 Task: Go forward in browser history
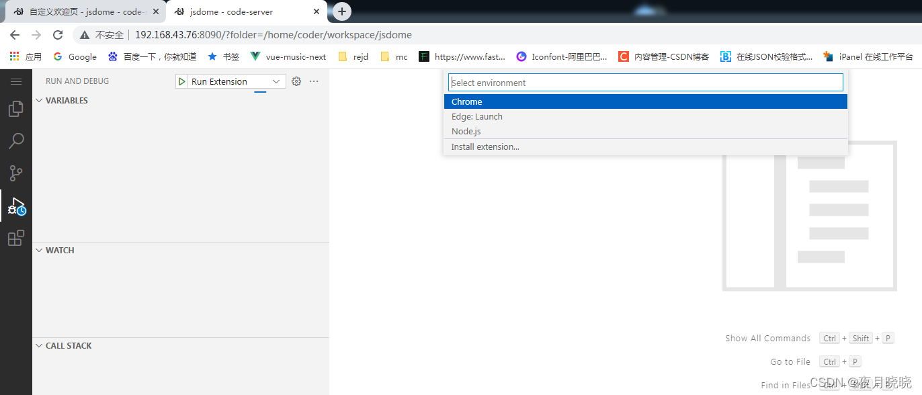click(x=36, y=35)
